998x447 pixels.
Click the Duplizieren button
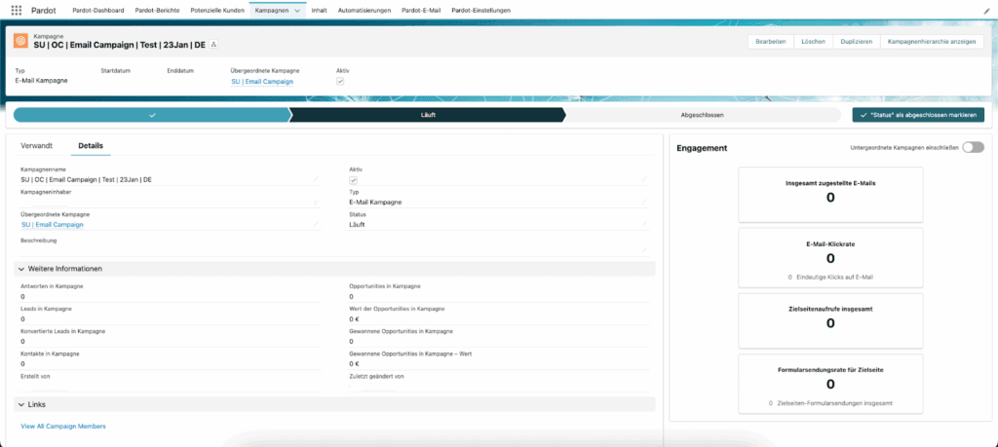click(856, 41)
